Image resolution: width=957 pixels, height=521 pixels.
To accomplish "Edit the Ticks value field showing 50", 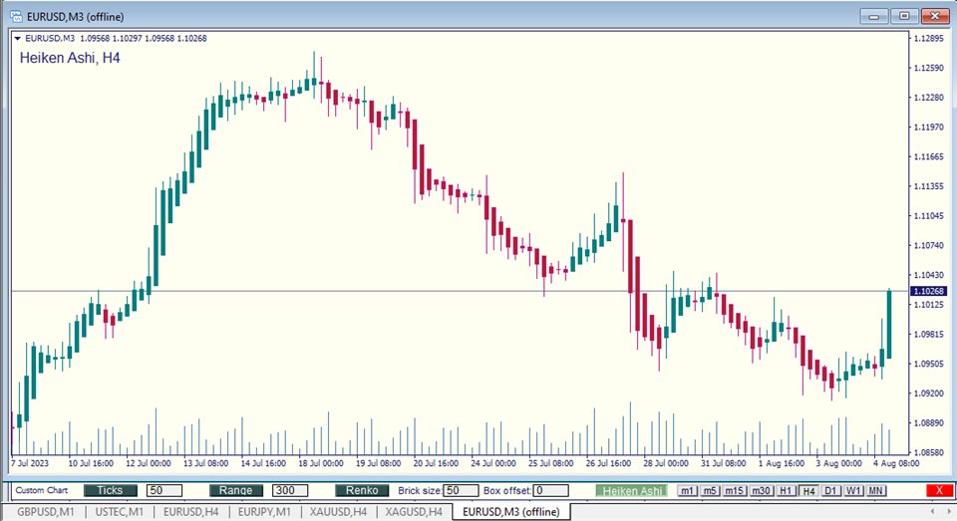I will 163,491.
